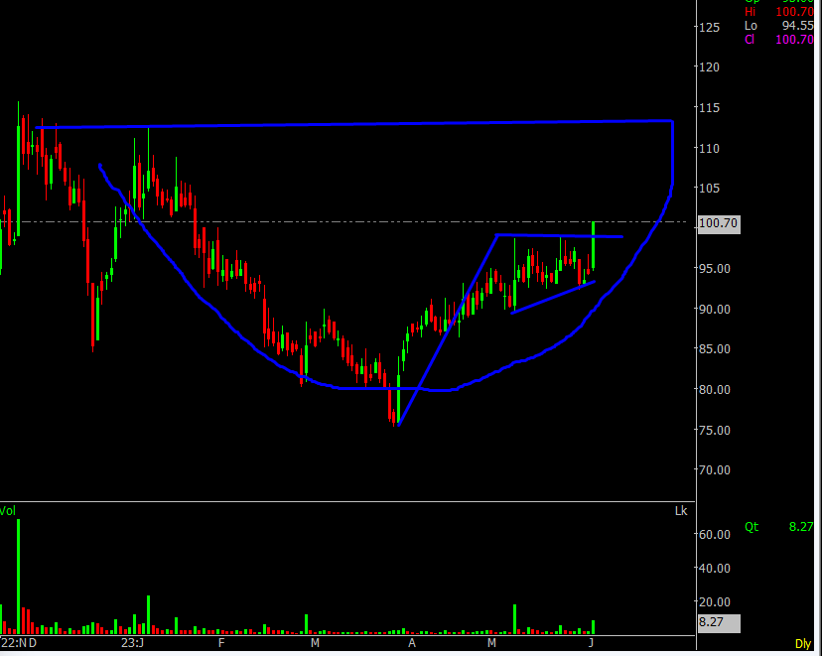Image resolution: width=822 pixels, height=656 pixels.
Task: Click the 'Hi' high price readout
Action: pos(778,12)
